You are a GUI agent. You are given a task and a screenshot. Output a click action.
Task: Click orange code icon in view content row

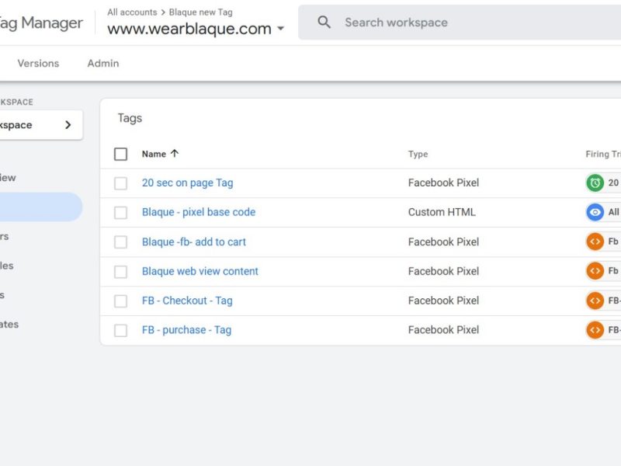(595, 271)
